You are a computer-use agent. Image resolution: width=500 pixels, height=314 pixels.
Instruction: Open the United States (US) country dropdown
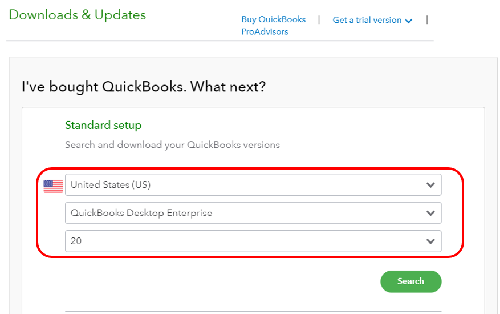pos(253,185)
